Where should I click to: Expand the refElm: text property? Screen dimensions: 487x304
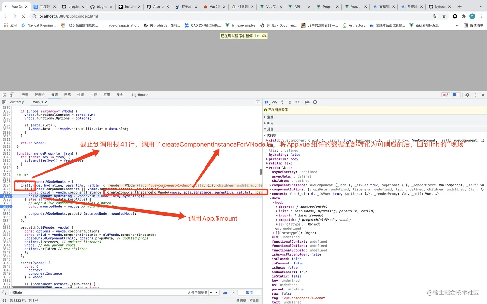[x=267, y=163]
